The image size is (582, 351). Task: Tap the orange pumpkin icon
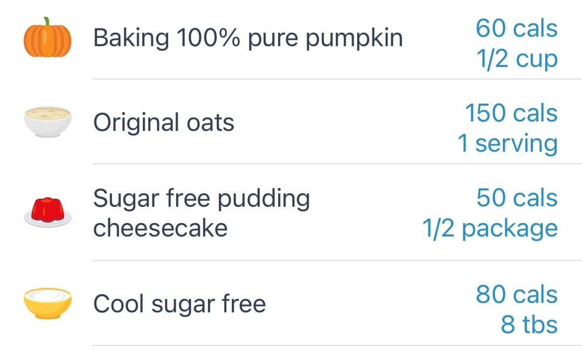tap(47, 38)
